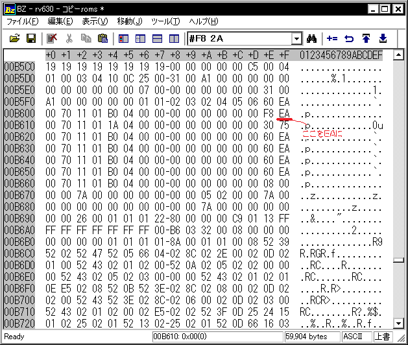408x345 pixels.
Task: Click the '00B610: 0x00(0)' status pane
Action: pyautogui.click(x=217, y=337)
